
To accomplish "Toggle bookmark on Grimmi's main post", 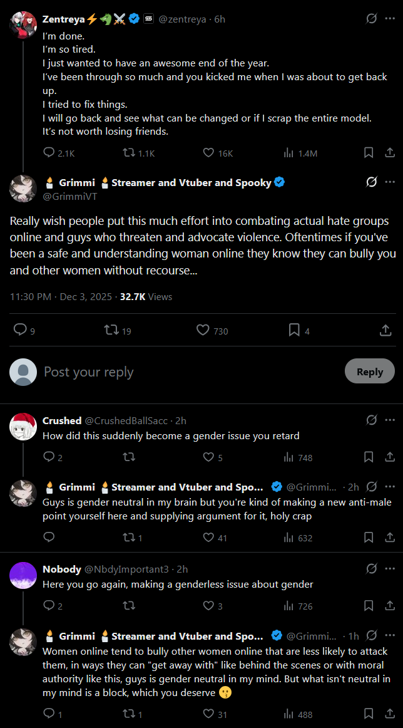I will tap(293, 330).
